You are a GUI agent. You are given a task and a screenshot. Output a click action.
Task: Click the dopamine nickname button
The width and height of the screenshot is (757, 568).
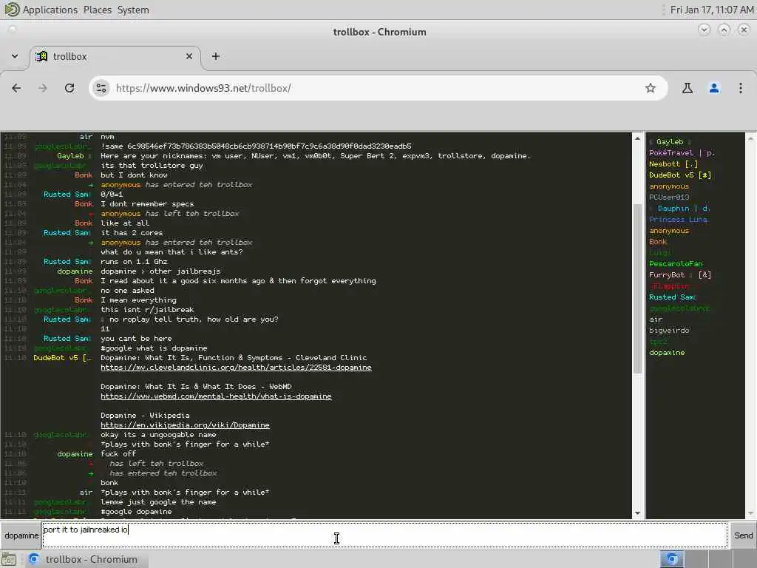[x=21, y=535]
